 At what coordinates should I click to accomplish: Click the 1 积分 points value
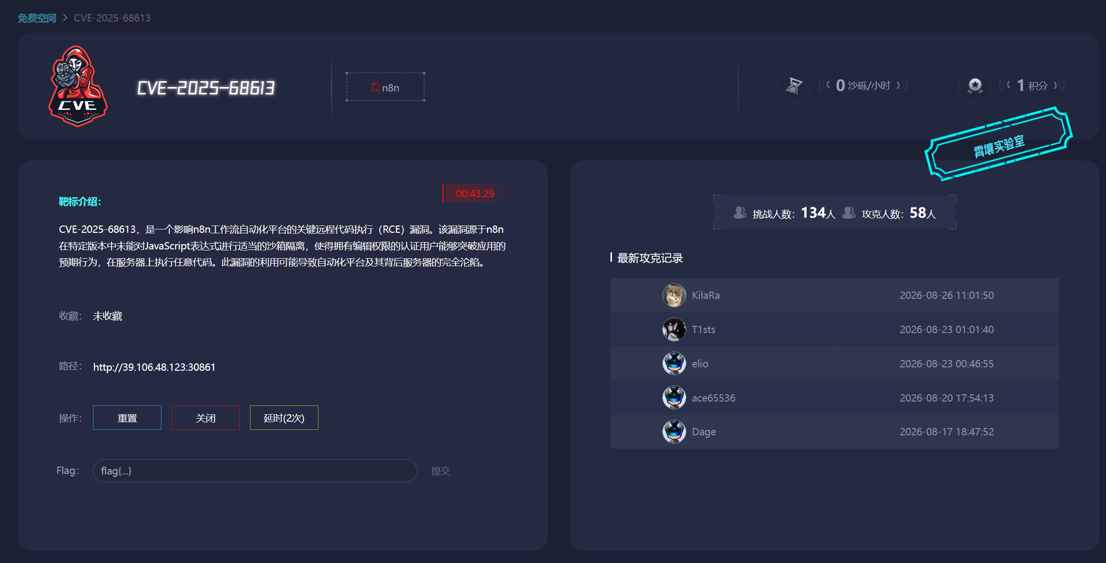pyautogui.click(x=1032, y=86)
